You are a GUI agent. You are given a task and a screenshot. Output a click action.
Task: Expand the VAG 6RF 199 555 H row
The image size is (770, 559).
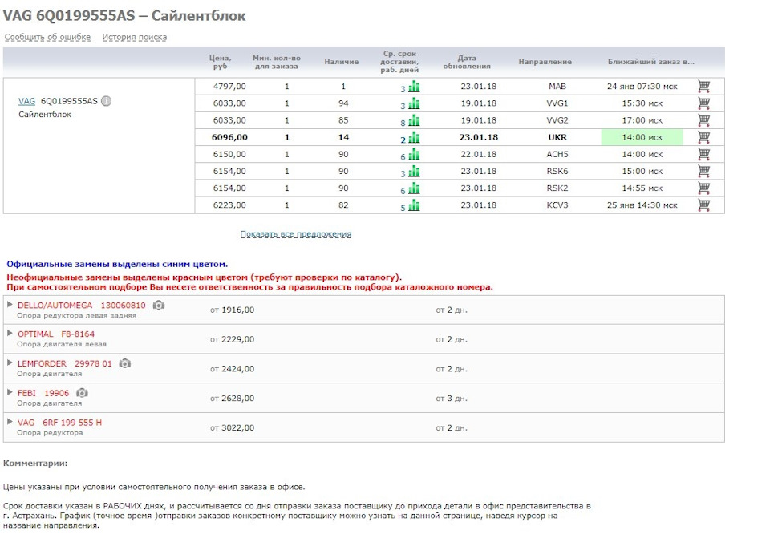pos(10,421)
